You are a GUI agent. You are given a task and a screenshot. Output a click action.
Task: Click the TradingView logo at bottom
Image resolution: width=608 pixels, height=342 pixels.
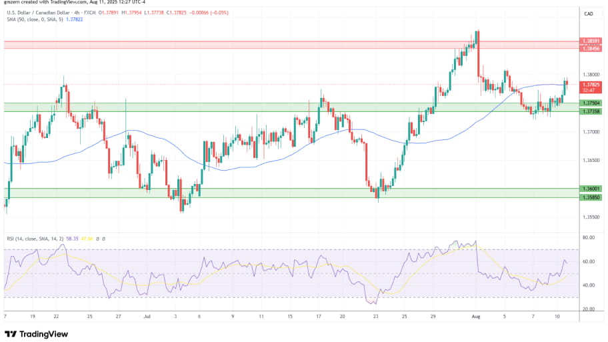pos(36,334)
